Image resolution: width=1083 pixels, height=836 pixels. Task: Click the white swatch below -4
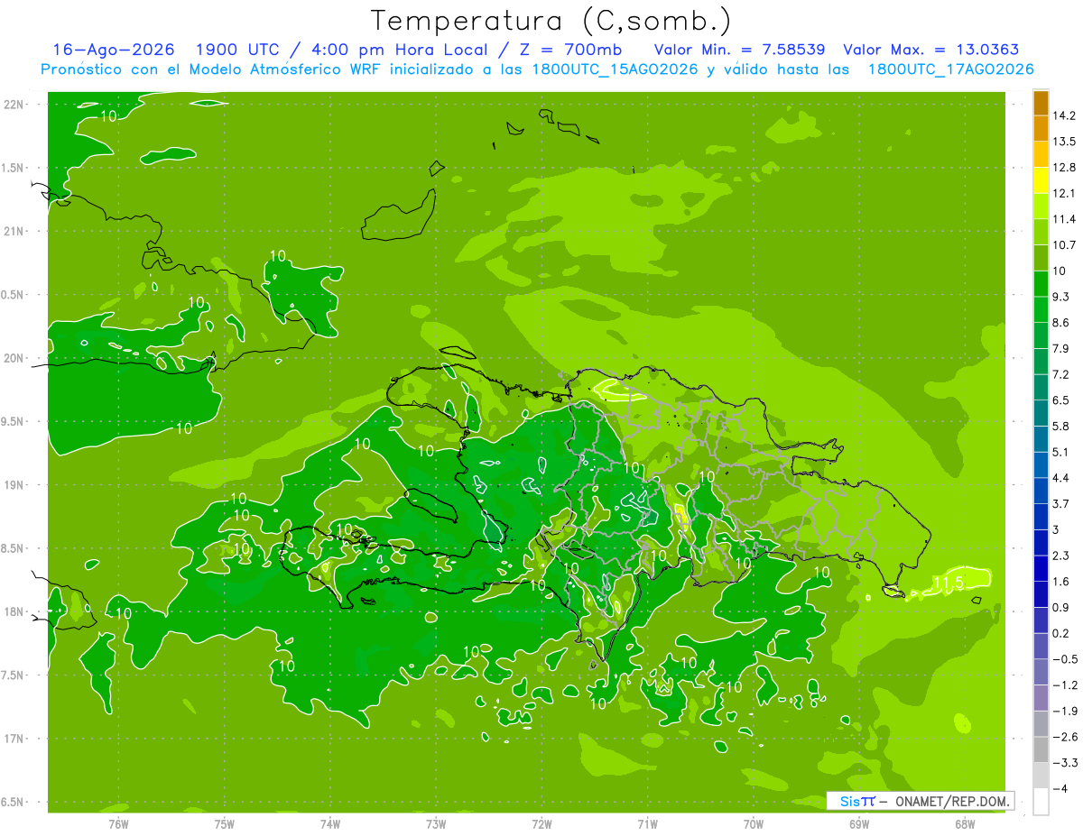[1041, 802]
